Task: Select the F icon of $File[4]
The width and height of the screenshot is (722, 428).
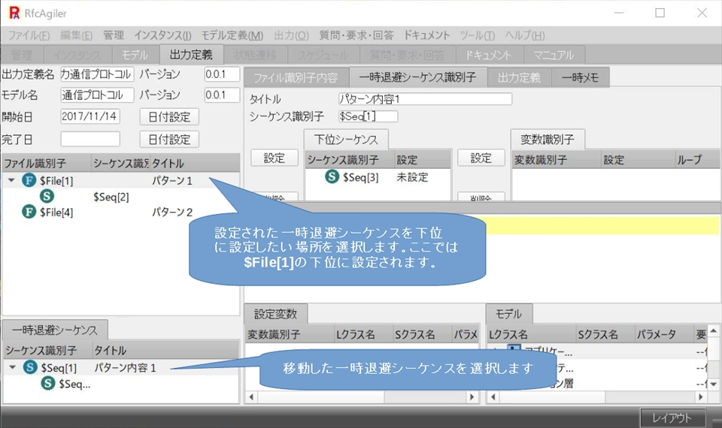Action: (x=29, y=212)
